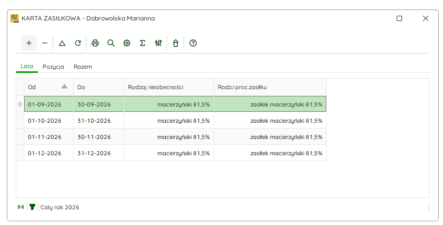Select the cell 01-11-2026

[48, 137]
